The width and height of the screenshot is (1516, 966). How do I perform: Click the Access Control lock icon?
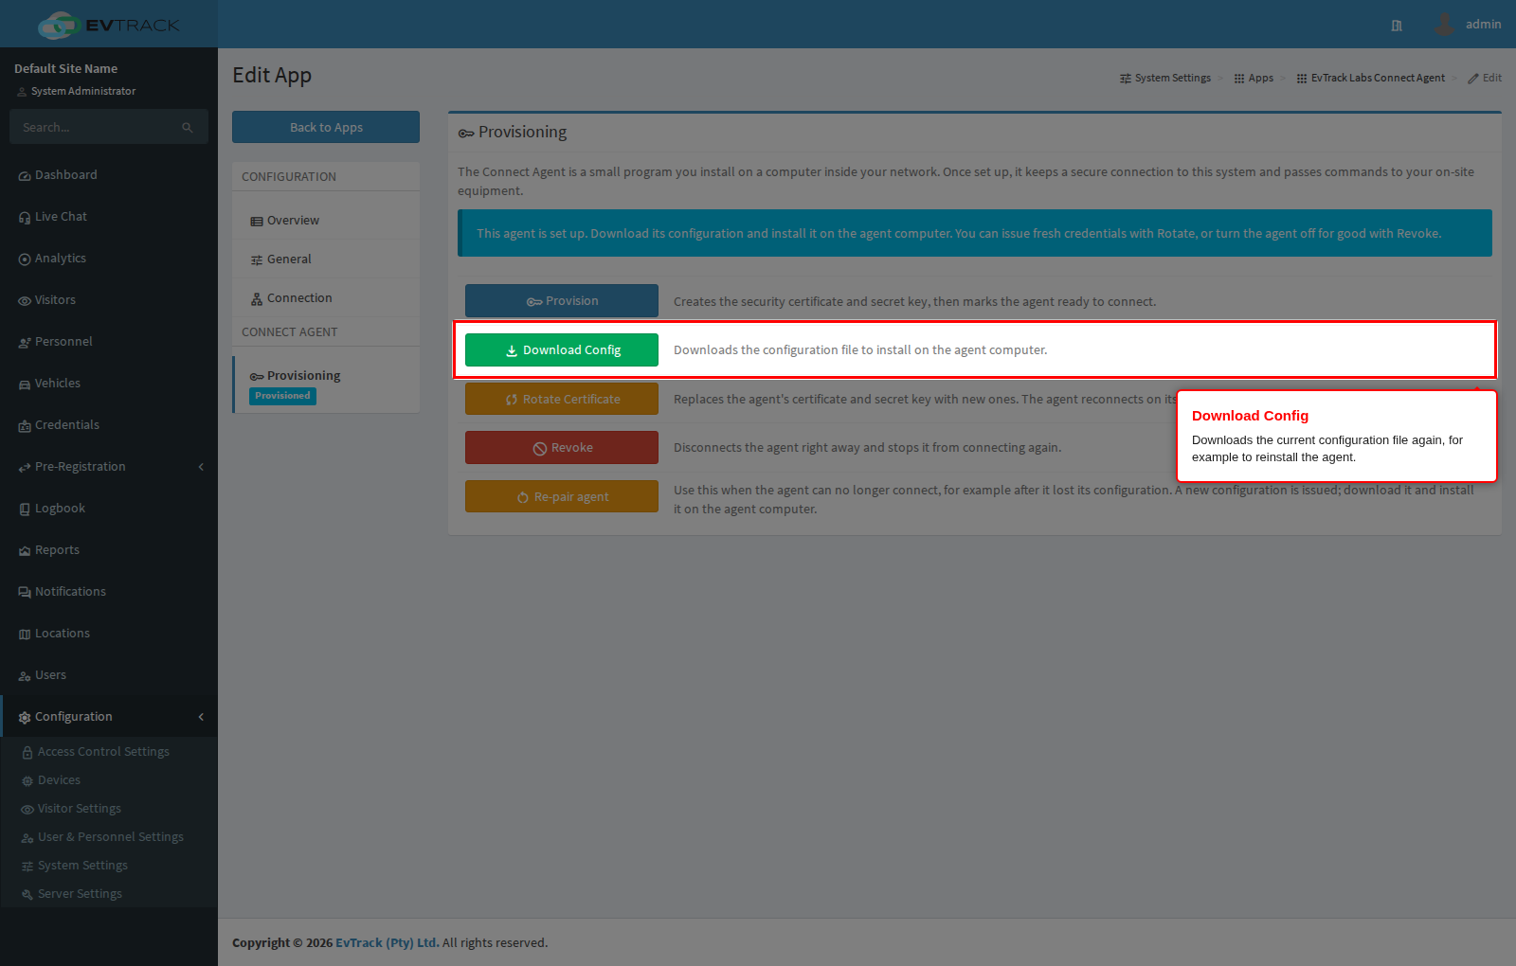click(x=27, y=753)
